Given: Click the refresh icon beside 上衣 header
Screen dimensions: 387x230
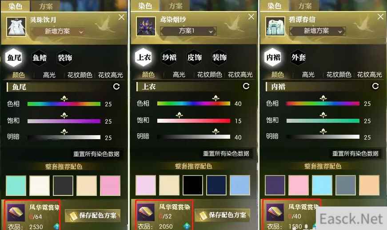Looking at the screenshot, I should [x=246, y=86].
